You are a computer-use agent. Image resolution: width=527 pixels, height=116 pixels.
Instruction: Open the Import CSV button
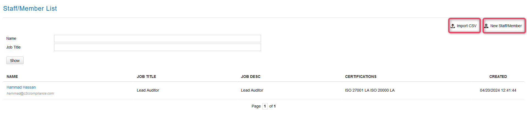[464, 26]
